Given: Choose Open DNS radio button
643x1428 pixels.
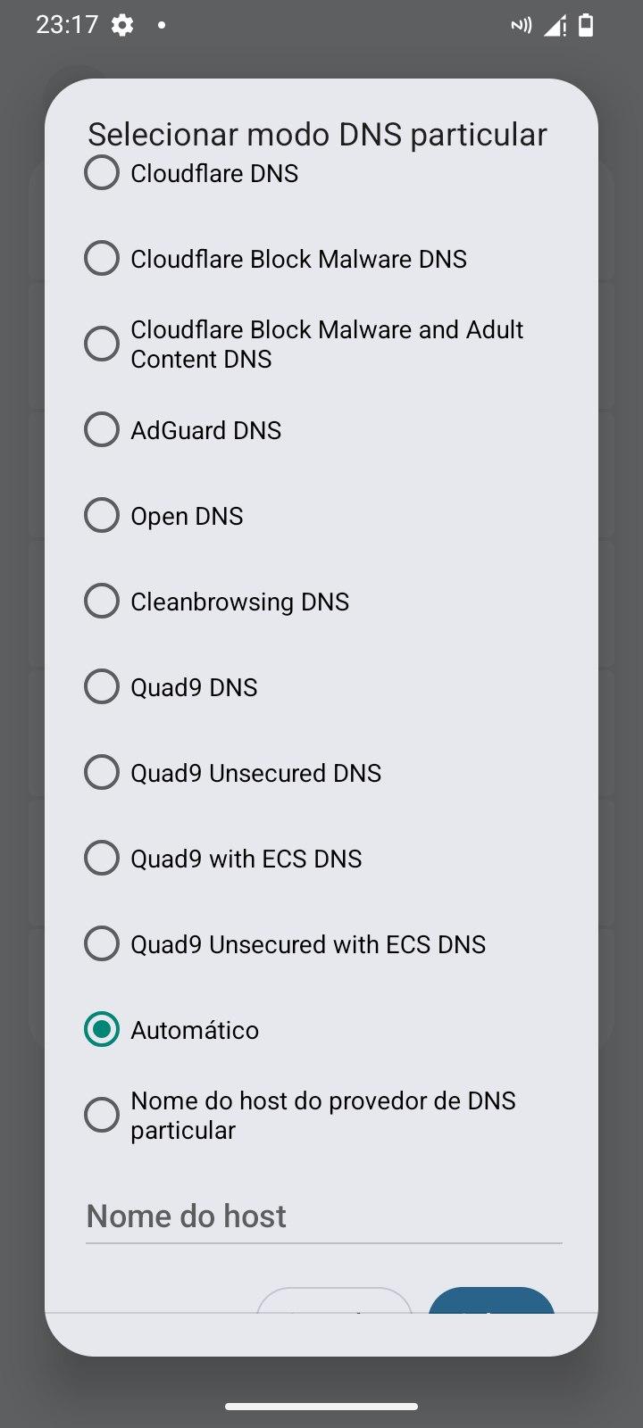Looking at the screenshot, I should coord(102,516).
